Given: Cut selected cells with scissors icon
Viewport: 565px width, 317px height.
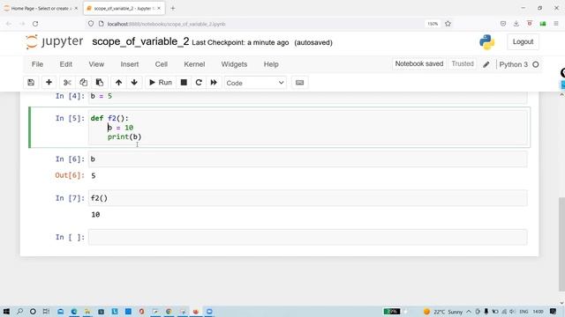Looking at the screenshot, I should [67, 83].
